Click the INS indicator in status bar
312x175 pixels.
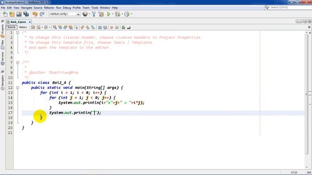pyautogui.click(x=309, y=173)
